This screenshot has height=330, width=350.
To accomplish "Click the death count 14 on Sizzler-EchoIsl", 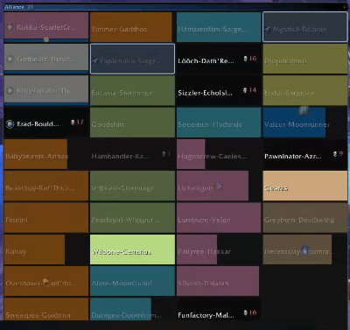I will (253, 90).
